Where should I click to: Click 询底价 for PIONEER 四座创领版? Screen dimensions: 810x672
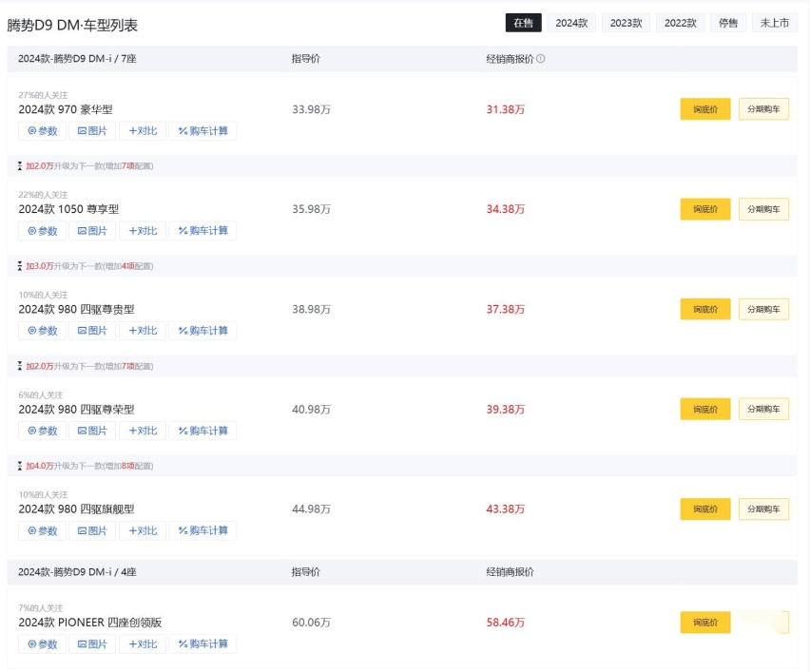(705, 623)
